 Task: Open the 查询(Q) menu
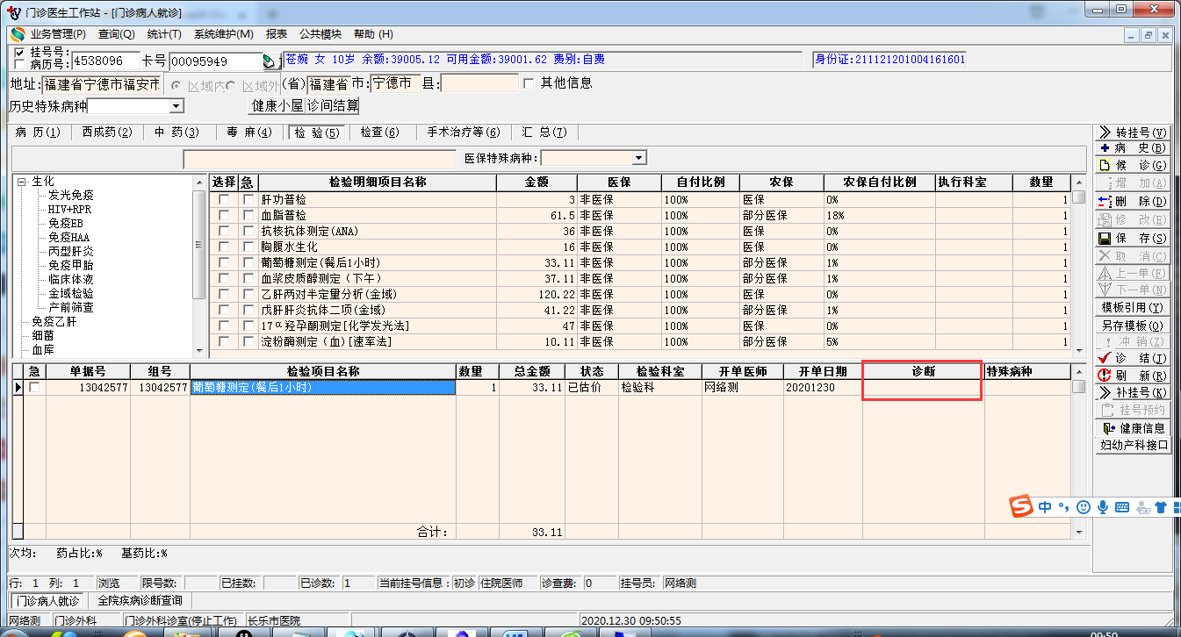pos(117,34)
